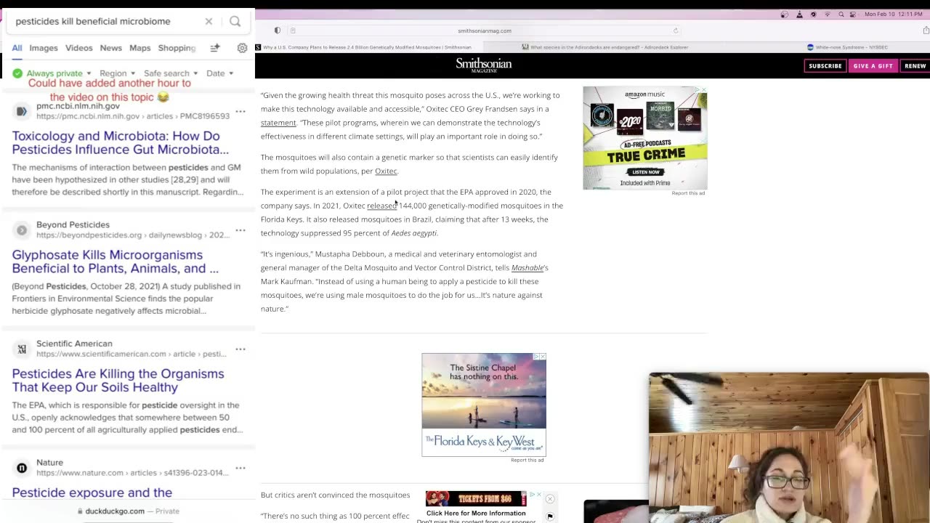Switch to White-nose Syndrome NYSDEC tab
Image resolution: width=930 pixels, height=523 pixels.
[x=847, y=47]
